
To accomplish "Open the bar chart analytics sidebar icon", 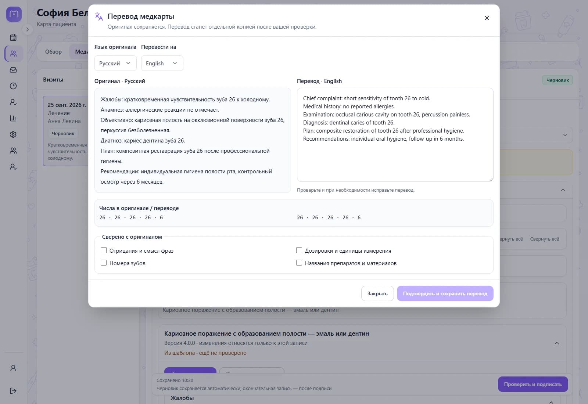I will point(13,118).
